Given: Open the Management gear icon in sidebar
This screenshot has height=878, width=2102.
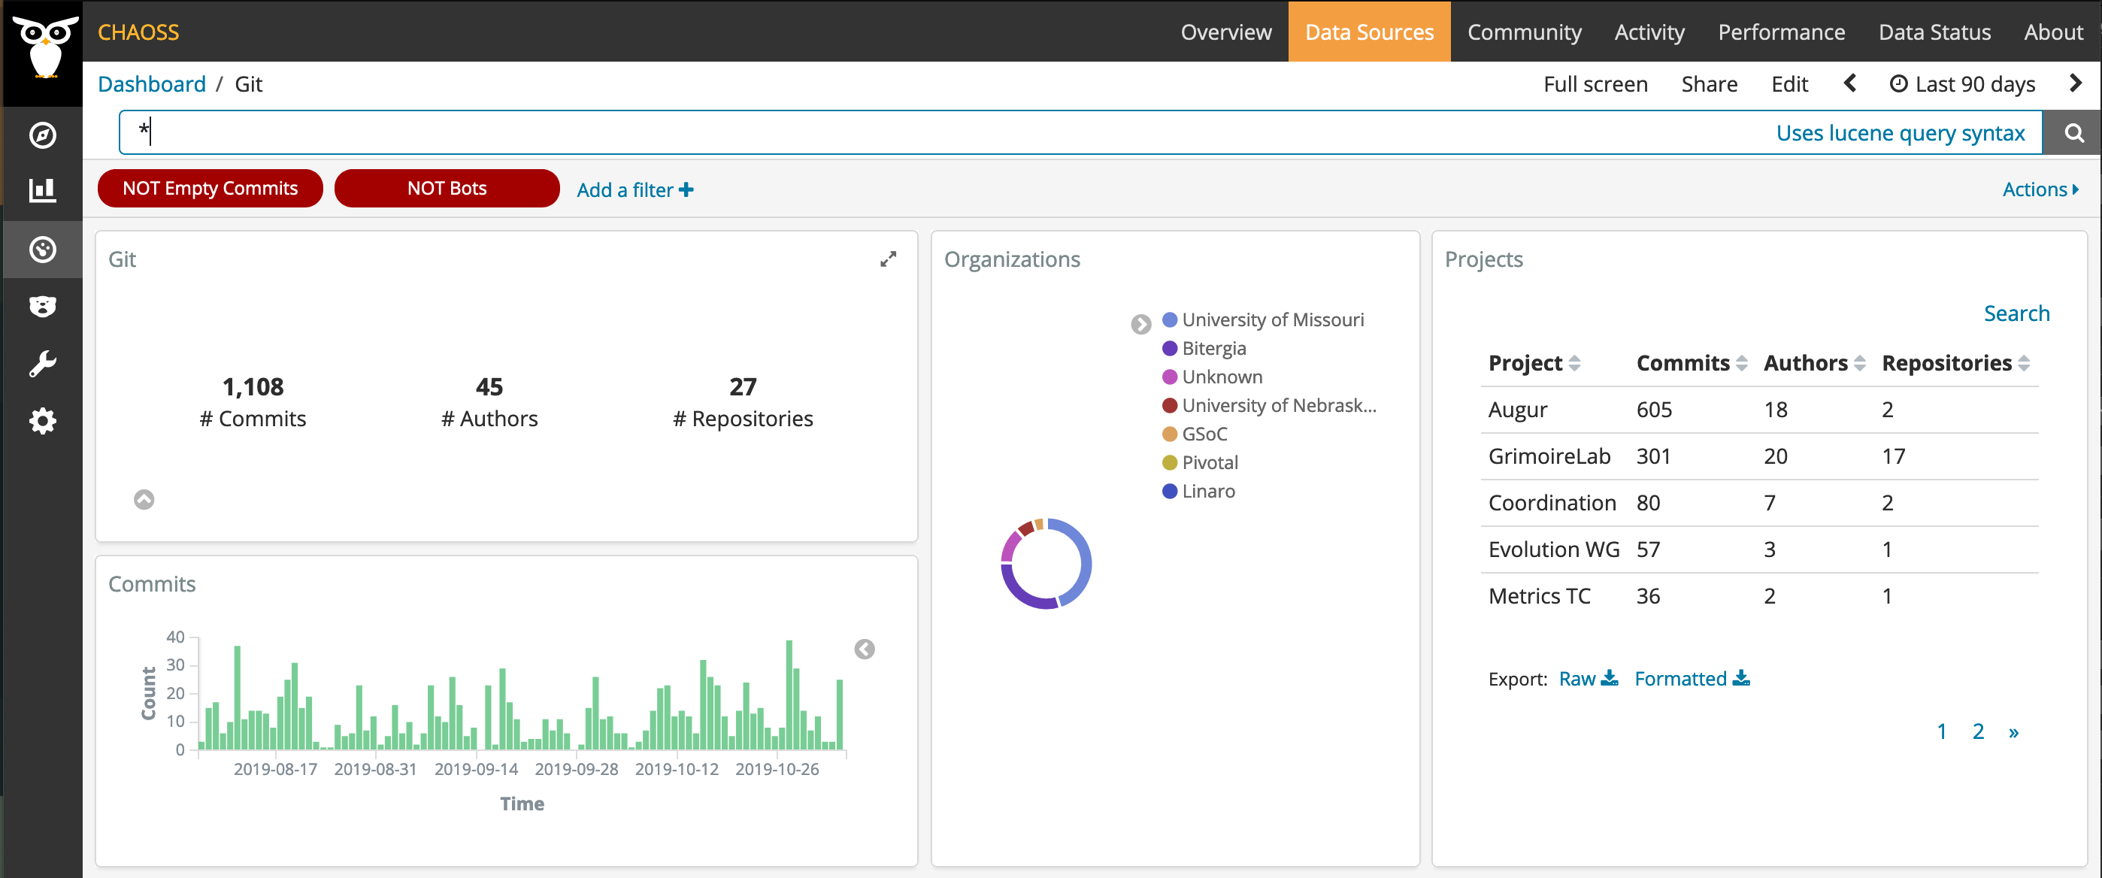Looking at the screenshot, I should point(42,421).
